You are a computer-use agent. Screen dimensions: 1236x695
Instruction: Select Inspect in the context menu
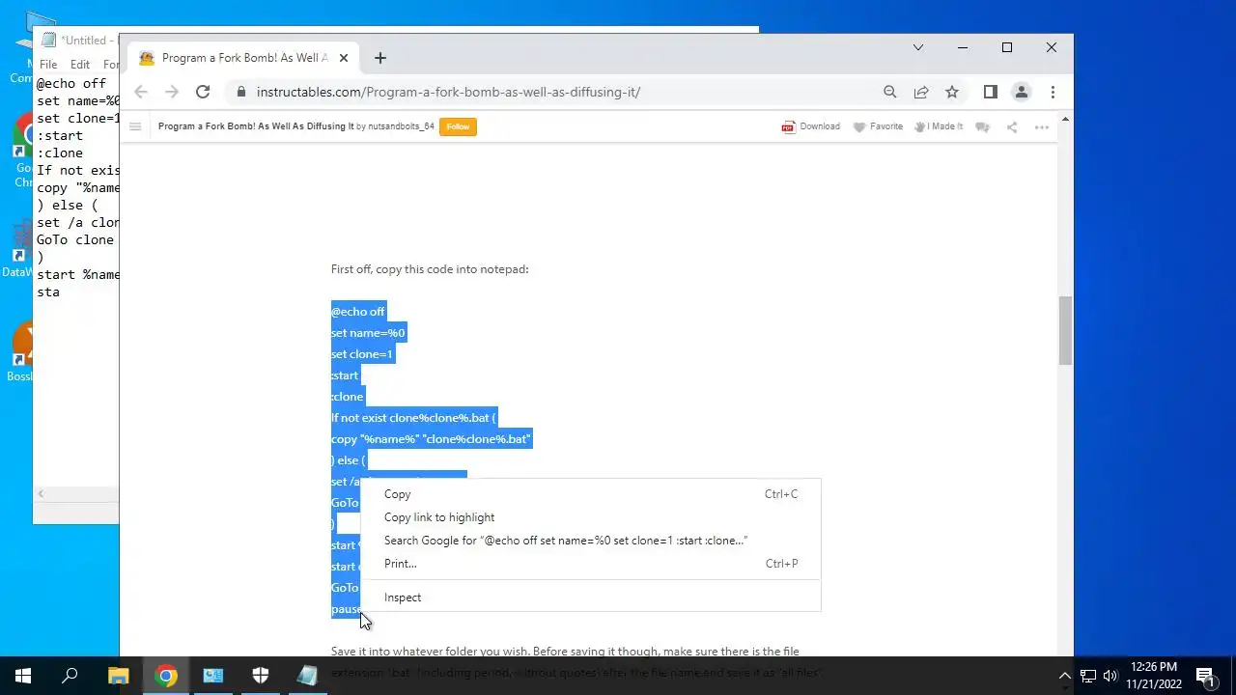590,598
